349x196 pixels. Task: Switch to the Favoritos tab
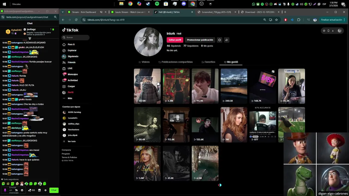(x=208, y=62)
